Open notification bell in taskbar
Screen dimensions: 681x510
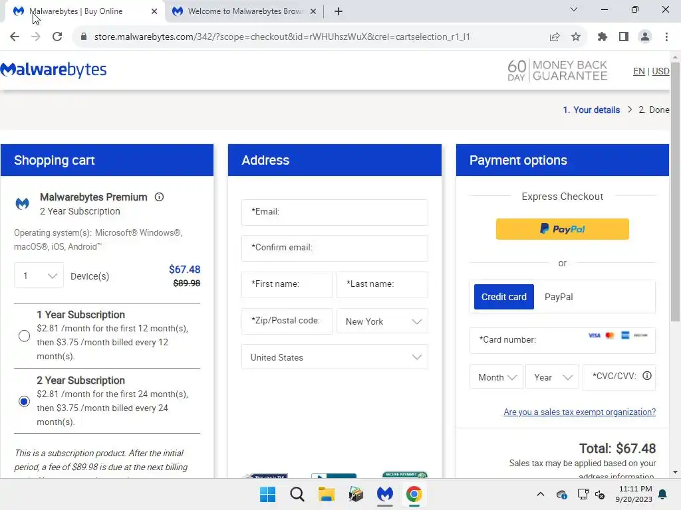click(x=663, y=494)
